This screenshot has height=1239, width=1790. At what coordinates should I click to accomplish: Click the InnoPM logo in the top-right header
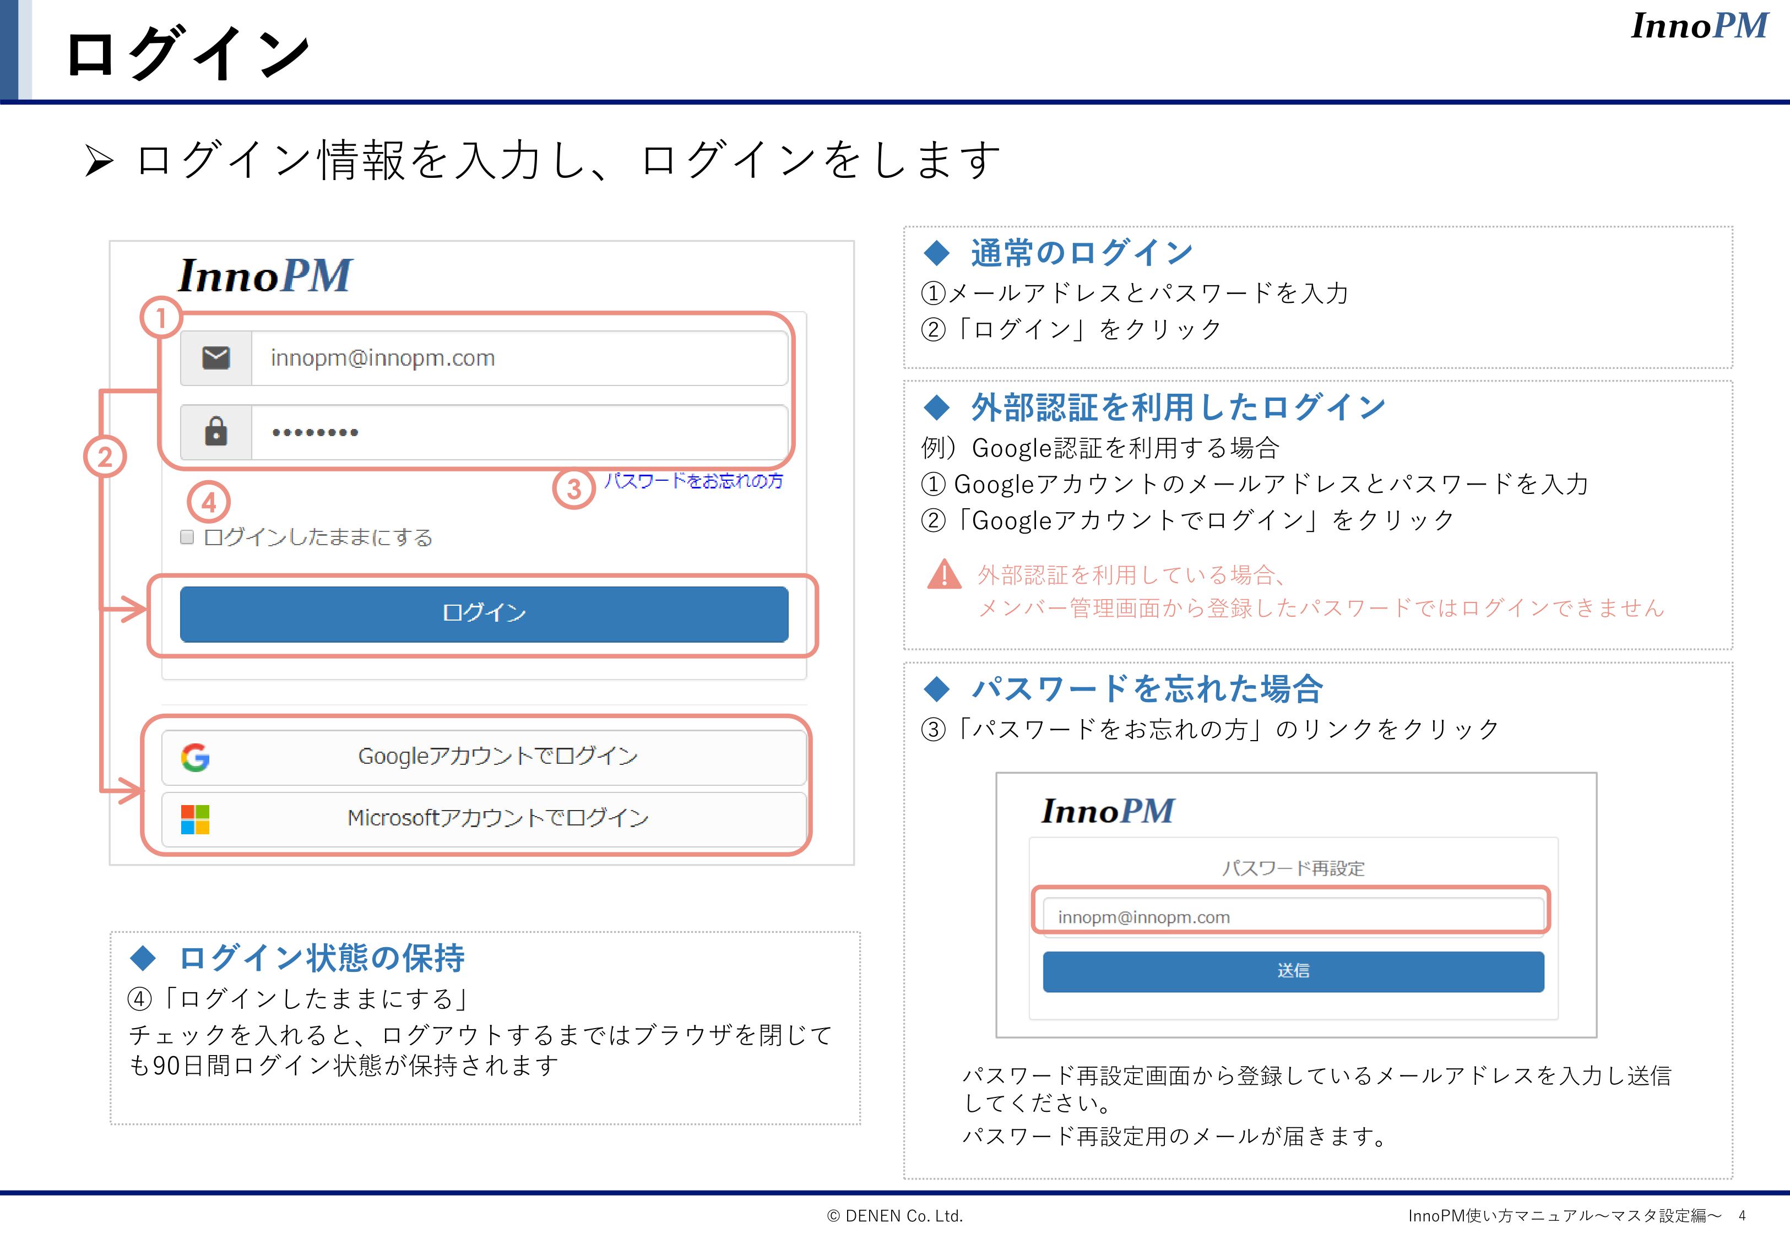(1699, 26)
